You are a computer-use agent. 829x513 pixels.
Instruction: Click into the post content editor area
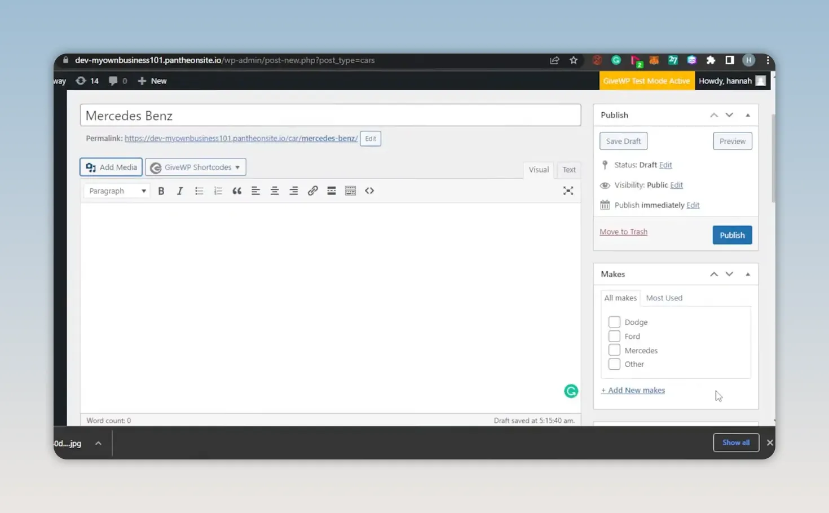(x=330, y=307)
